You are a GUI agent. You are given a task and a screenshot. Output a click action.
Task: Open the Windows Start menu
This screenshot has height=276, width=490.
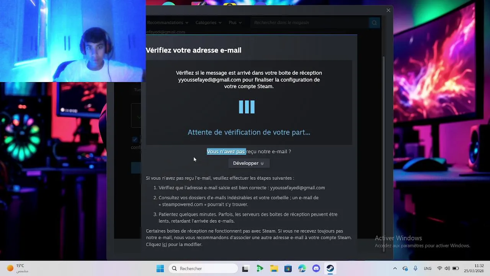[160, 268]
